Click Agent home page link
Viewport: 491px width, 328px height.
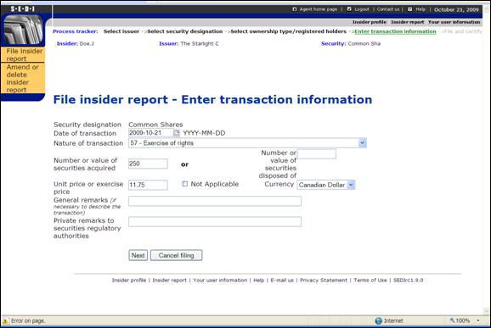[x=319, y=9]
